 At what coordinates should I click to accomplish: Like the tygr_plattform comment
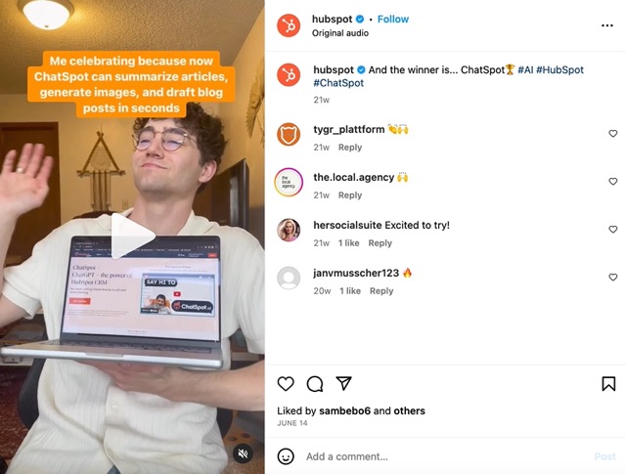(613, 134)
